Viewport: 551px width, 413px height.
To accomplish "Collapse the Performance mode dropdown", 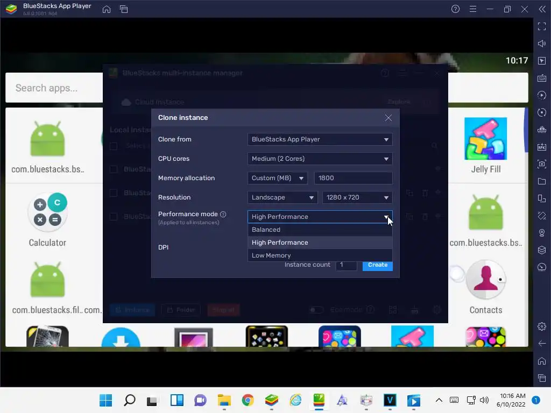I will (x=320, y=217).
